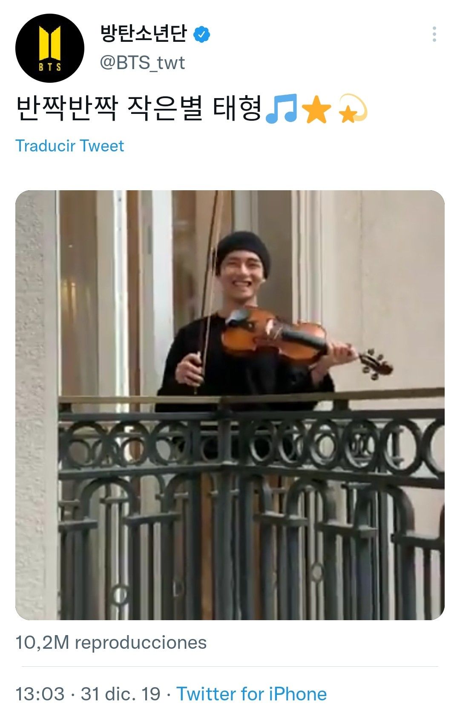Screen dimensions: 460x720
Task: Click the word 반짝반짝 in the tweet
Action: pyautogui.click(x=66, y=108)
